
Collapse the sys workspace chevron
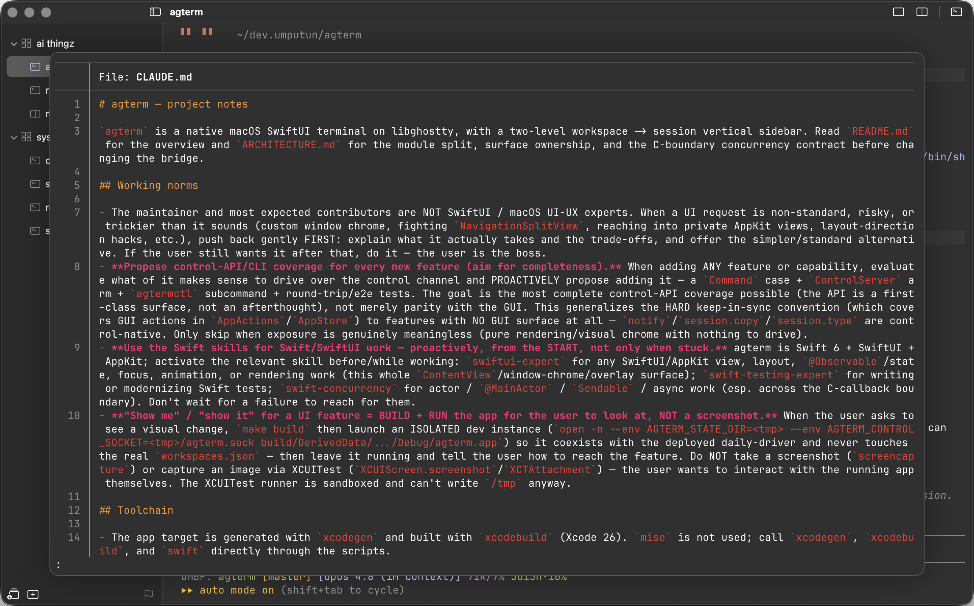[14, 138]
